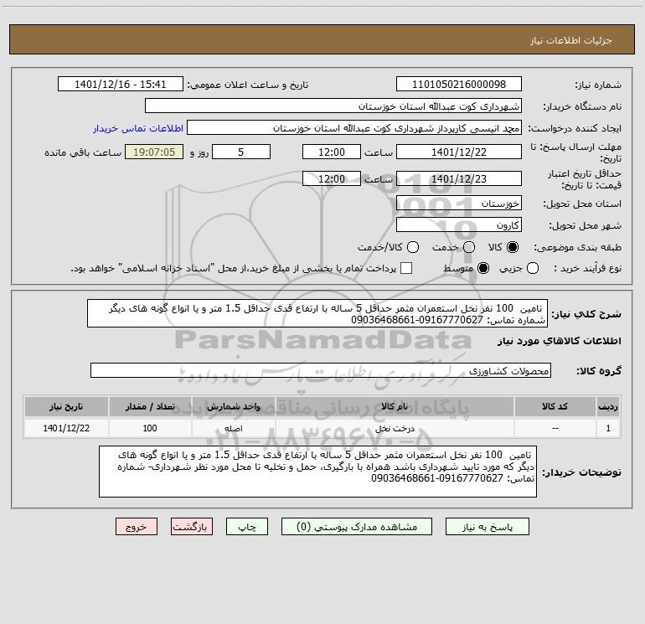The width and height of the screenshot is (645, 624).
Task: Click the کد کالا column header
Action: pos(555,407)
